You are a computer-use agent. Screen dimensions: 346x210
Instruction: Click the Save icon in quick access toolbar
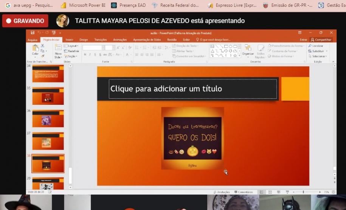pyautogui.click(x=33, y=33)
